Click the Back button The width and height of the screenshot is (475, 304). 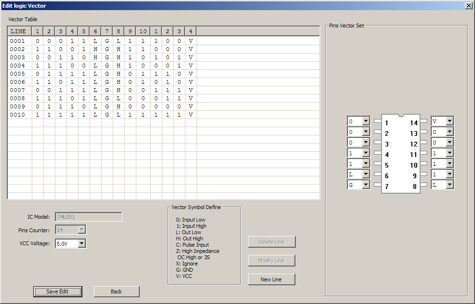(x=117, y=291)
